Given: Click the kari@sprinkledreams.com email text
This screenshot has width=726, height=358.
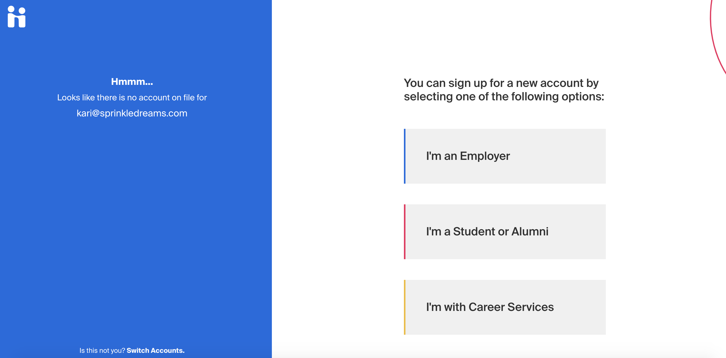Looking at the screenshot, I should click(x=132, y=113).
